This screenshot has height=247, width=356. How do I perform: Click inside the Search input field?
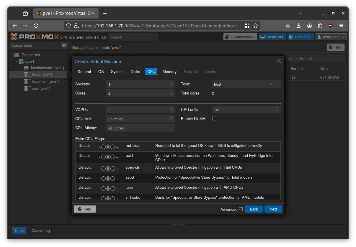pyautogui.click(x=133, y=37)
